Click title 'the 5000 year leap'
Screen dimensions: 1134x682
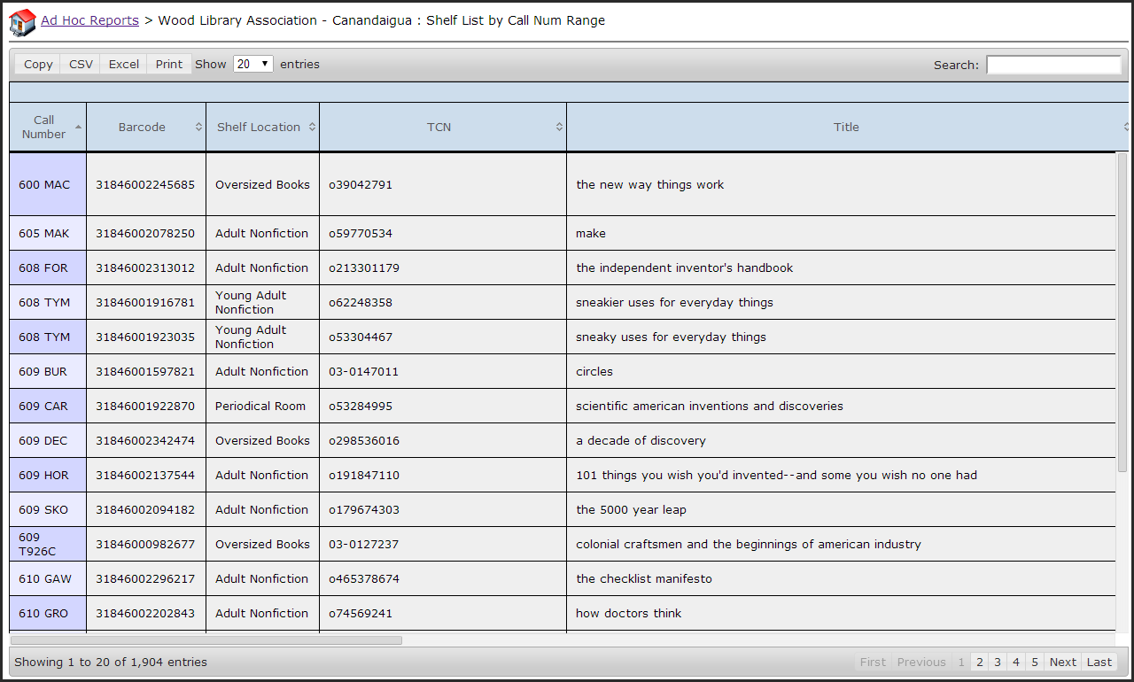click(631, 510)
